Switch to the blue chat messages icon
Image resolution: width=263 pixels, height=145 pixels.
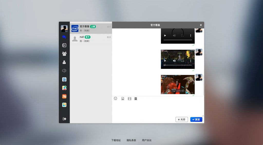coord(64,37)
